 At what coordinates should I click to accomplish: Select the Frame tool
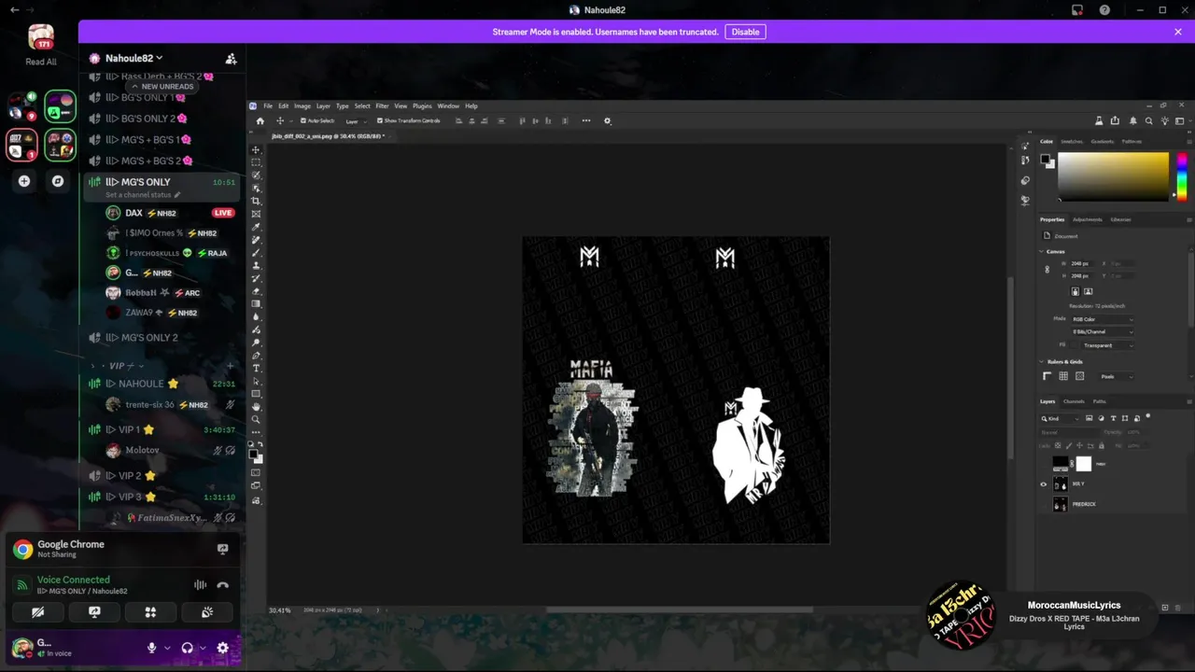256,213
